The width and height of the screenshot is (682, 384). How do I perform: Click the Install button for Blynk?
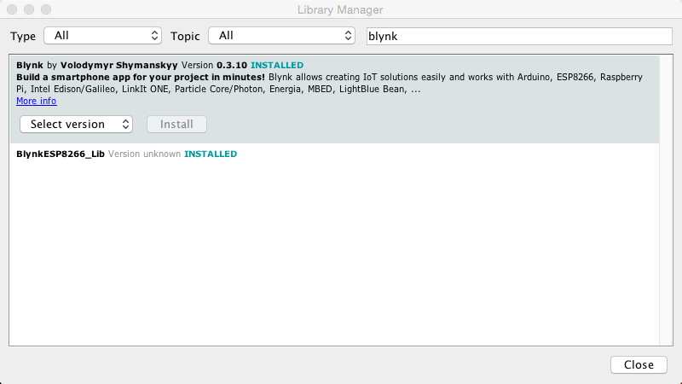pyautogui.click(x=176, y=124)
